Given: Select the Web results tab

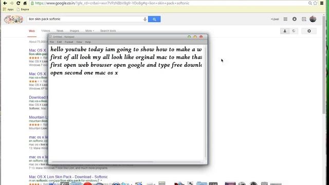Looking at the screenshot, I should click(x=32, y=31).
